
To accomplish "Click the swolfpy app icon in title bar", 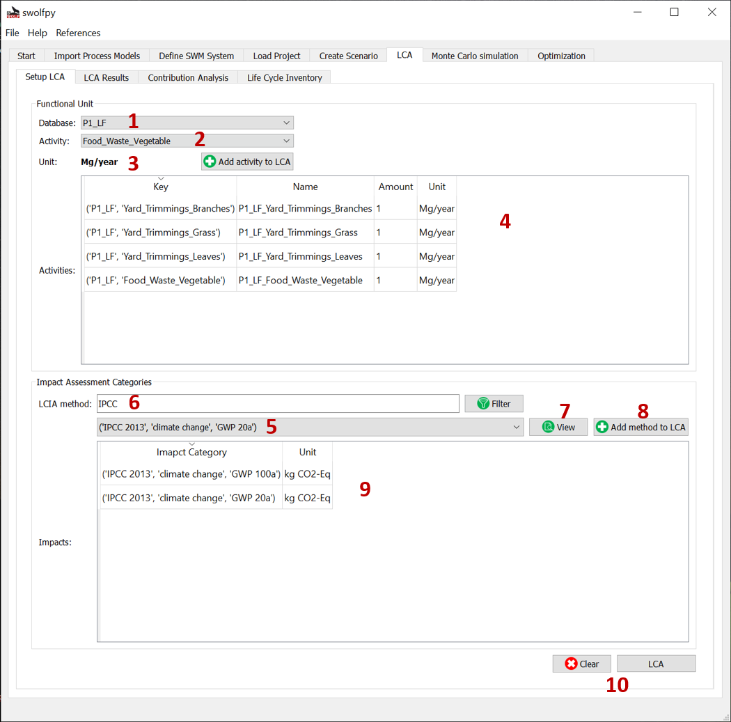I will coord(13,13).
